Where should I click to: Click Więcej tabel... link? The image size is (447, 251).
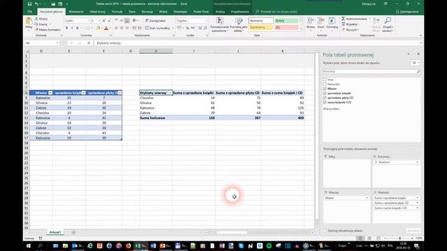tap(332, 109)
